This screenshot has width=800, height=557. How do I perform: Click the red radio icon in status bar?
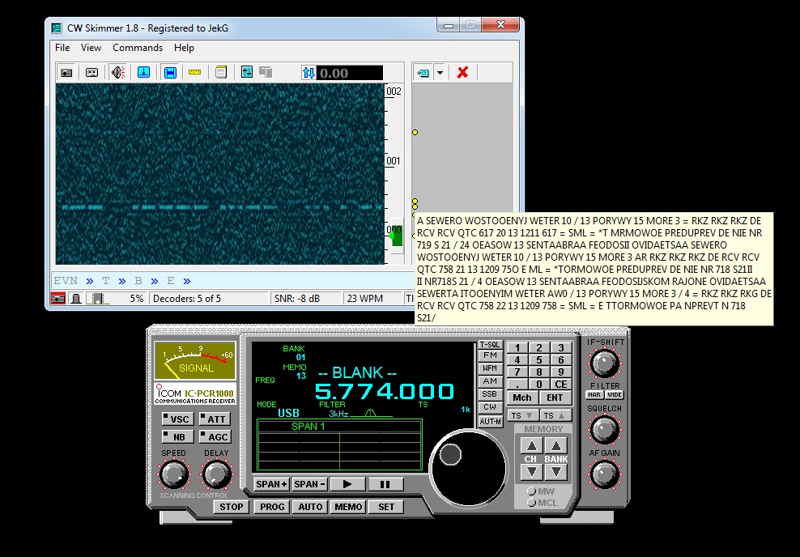coord(59,299)
